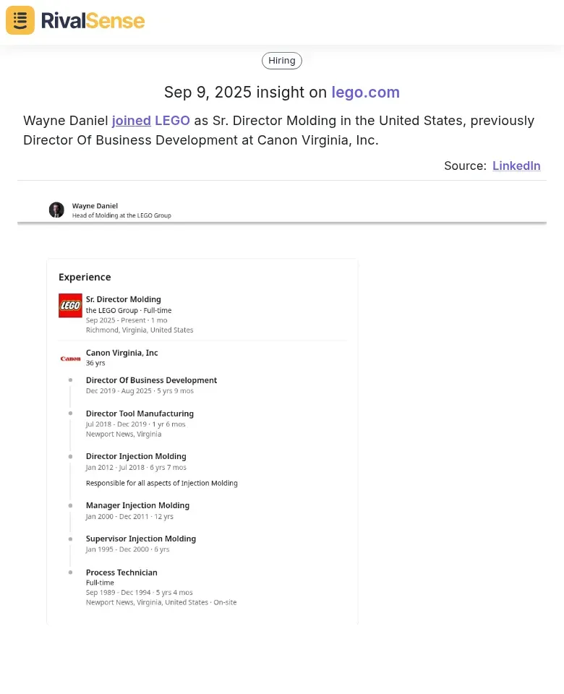Open the LinkedIn source link
564x694 pixels.
(x=516, y=166)
